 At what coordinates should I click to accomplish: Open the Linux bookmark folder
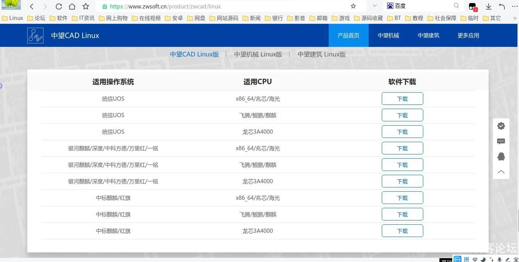coord(13,18)
